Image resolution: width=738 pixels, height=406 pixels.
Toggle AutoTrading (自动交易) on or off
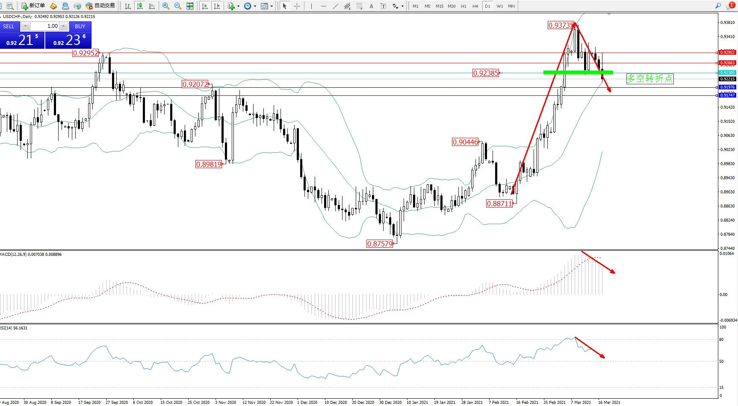[x=100, y=6]
